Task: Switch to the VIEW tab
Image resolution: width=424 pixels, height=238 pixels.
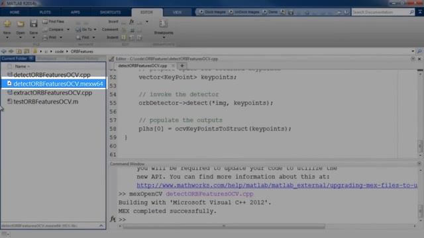Action: click(177, 12)
